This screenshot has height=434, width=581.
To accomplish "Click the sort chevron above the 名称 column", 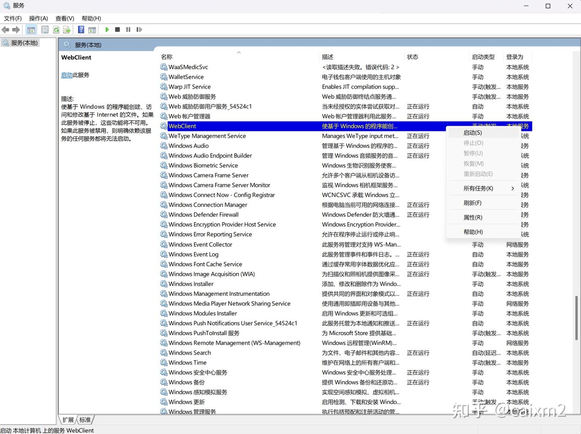I will point(239,52).
